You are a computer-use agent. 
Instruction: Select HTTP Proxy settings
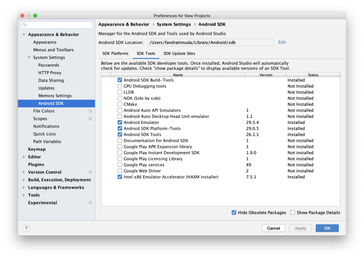click(x=50, y=73)
